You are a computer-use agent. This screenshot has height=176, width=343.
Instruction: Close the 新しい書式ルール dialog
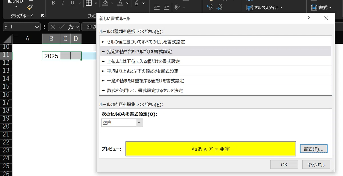tap(326, 18)
